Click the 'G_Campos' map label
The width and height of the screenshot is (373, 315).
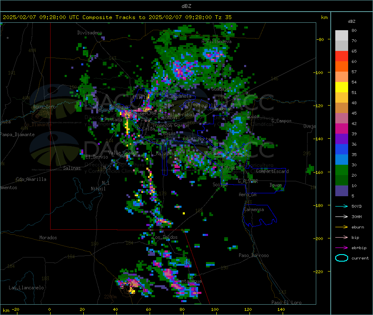[282, 121]
